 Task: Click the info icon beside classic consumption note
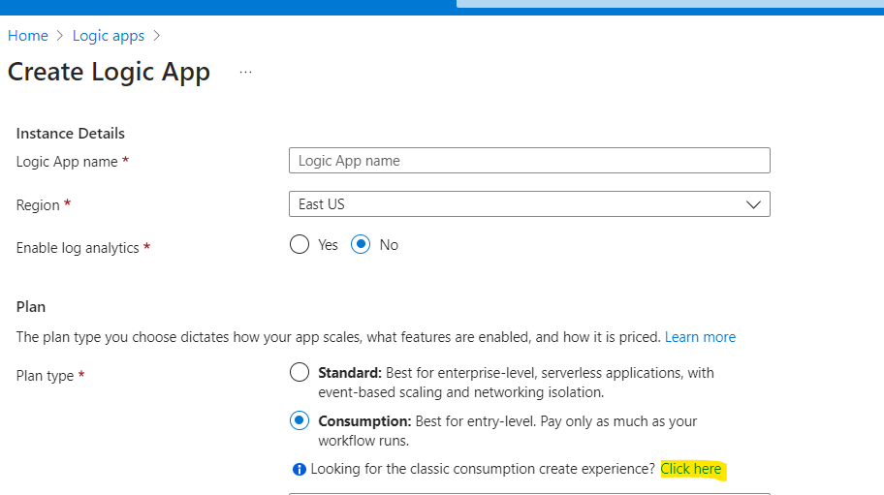(x=300, y=469)
